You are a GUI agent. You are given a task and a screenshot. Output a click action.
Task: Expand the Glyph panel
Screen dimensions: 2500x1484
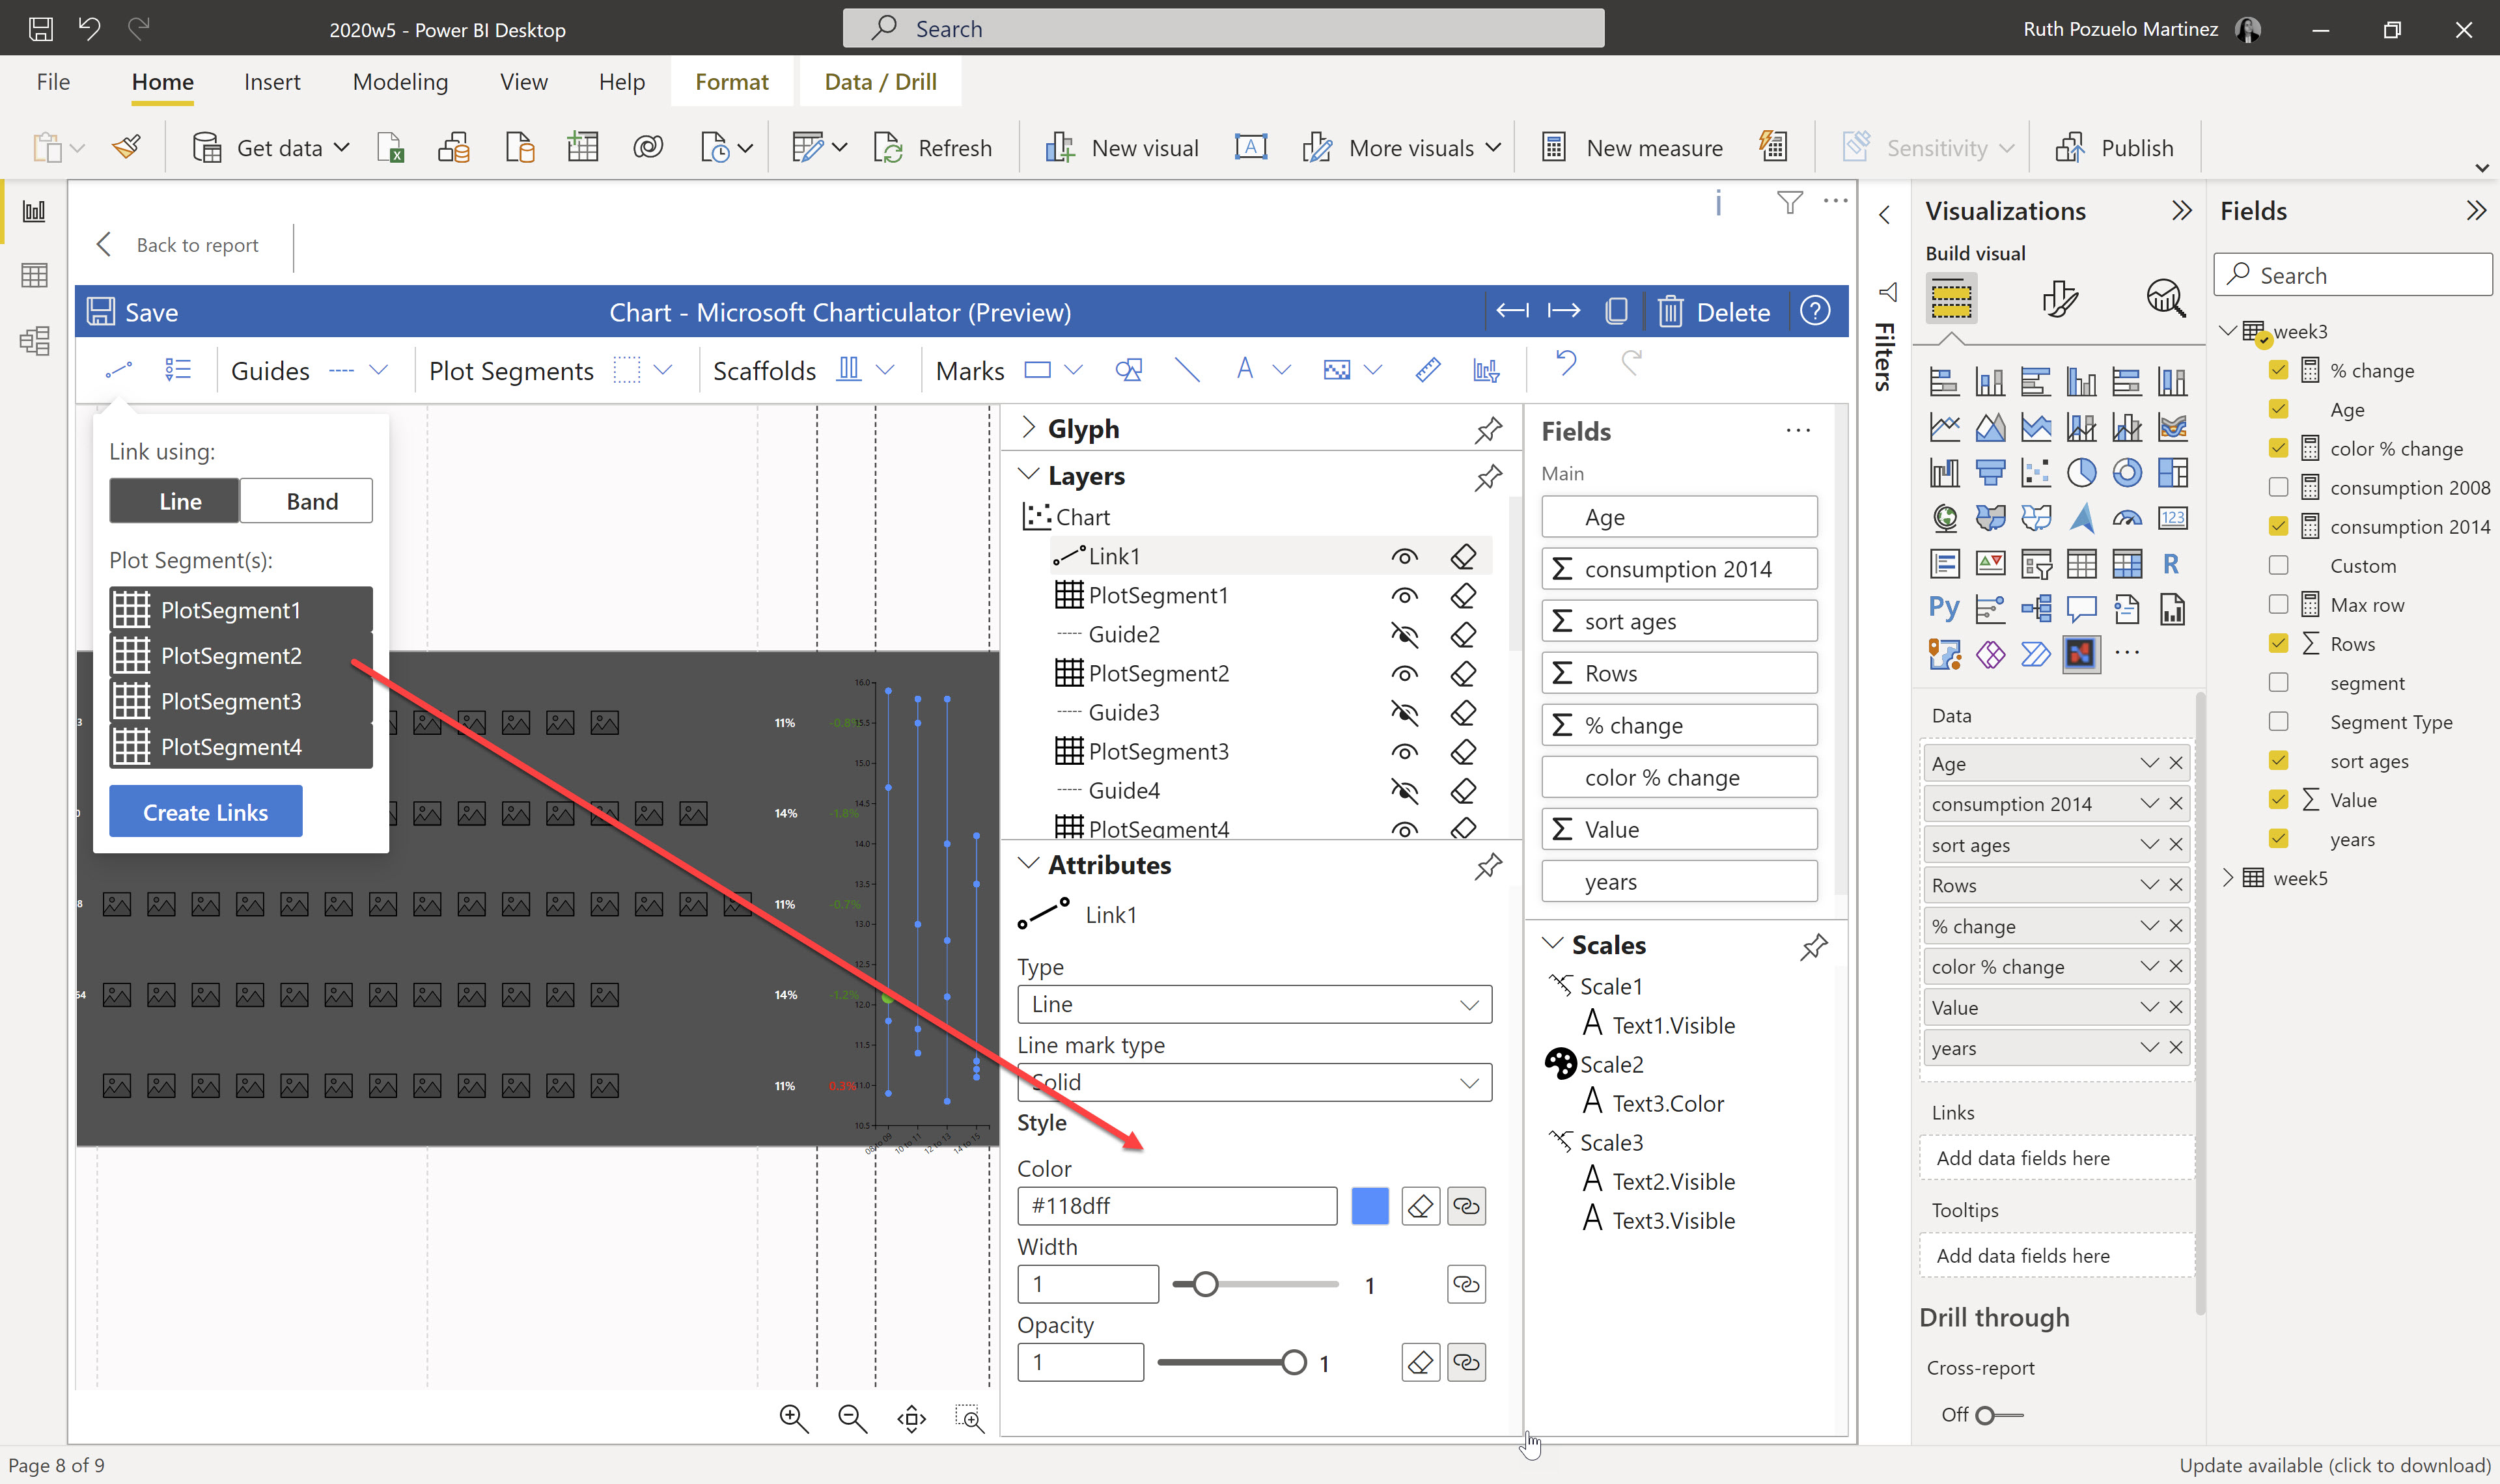click(1028, 428)
